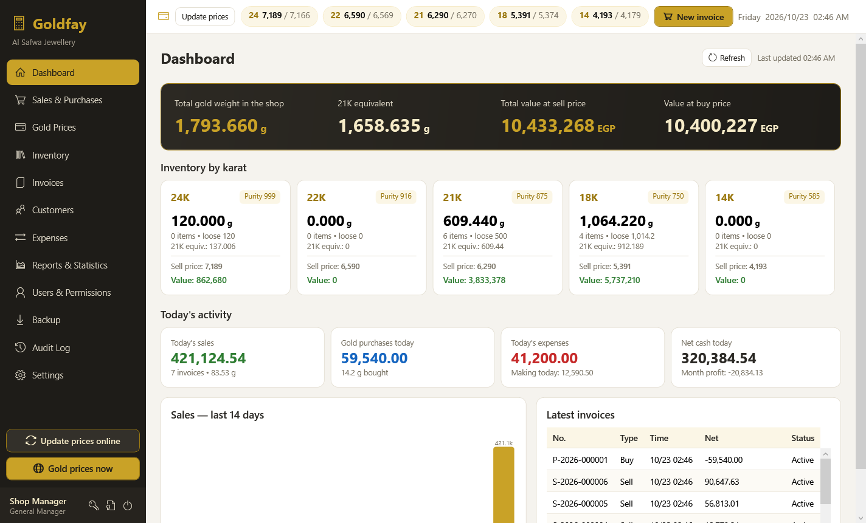This screenshot has height=523, width=866.
Task: Select the 24 karat price chip 7,189
Action: (279, 16)
